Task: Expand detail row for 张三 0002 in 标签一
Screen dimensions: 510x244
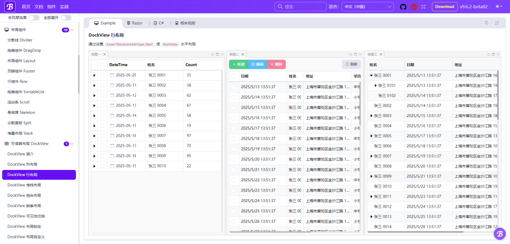Action: pos(94,85)
